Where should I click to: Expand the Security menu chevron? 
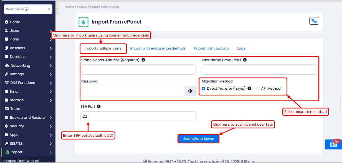pos(51,126)
